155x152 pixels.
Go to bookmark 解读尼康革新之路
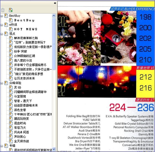coord(26,38)
